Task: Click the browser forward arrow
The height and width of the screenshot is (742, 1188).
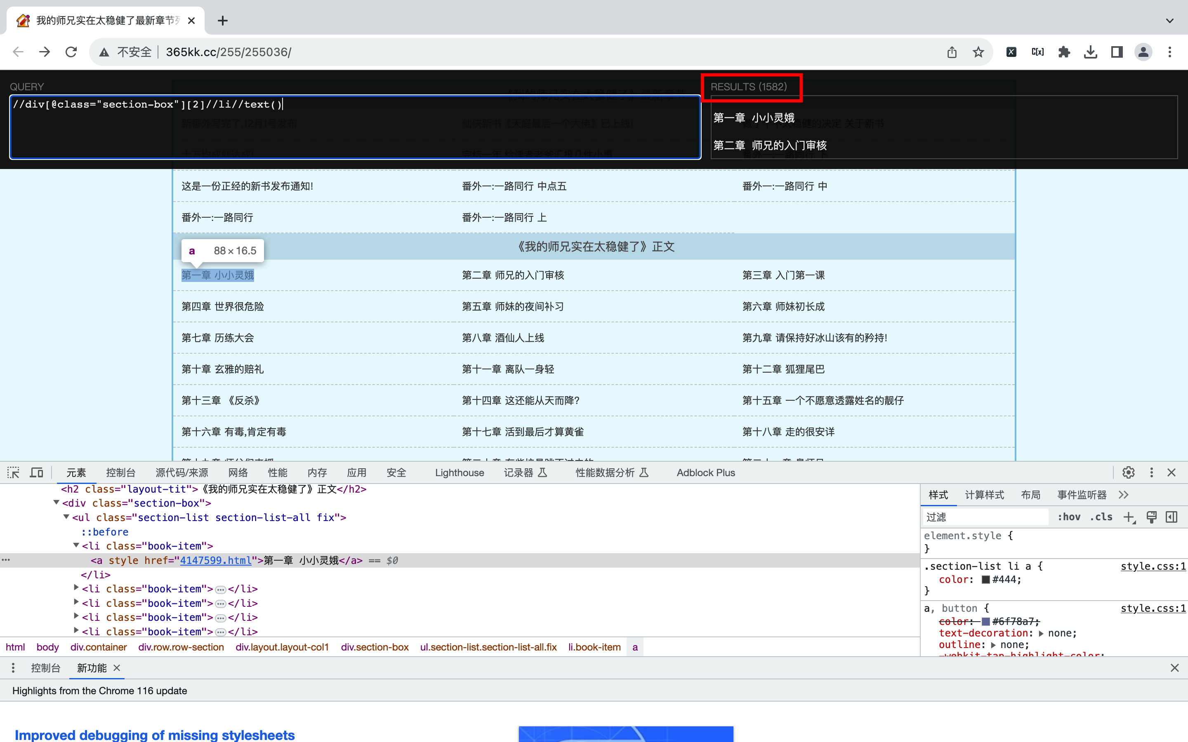Action: [x=45, y=52]
